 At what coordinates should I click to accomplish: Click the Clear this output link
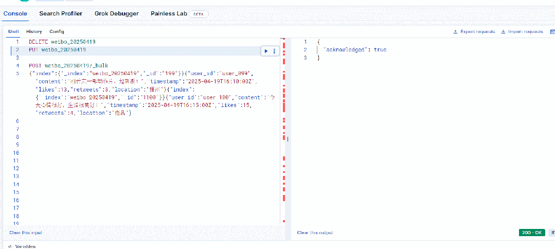[x=315, y=233]
